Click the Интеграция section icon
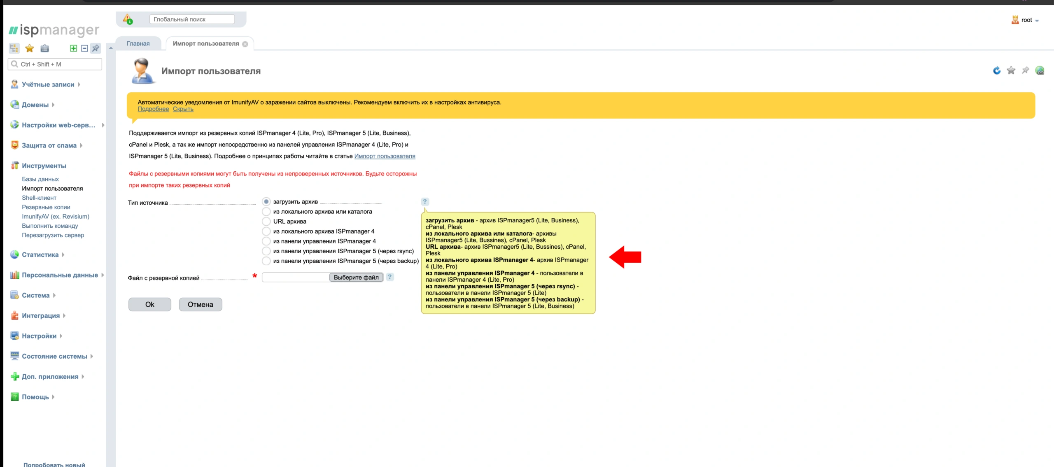The width and height of the screenshot is (1054, 467). tap(14, 315)
